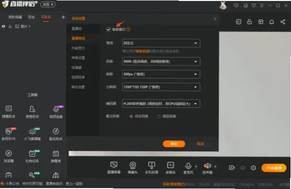The width and height of the screenshot is (291, 189).
Task: Open 直播间 settings section
Action: [x=76, y=29]
